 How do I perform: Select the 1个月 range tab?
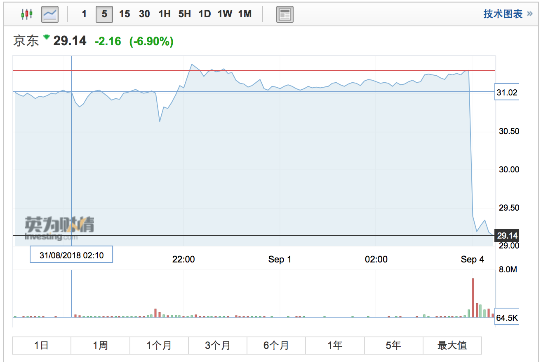(159, 346)
